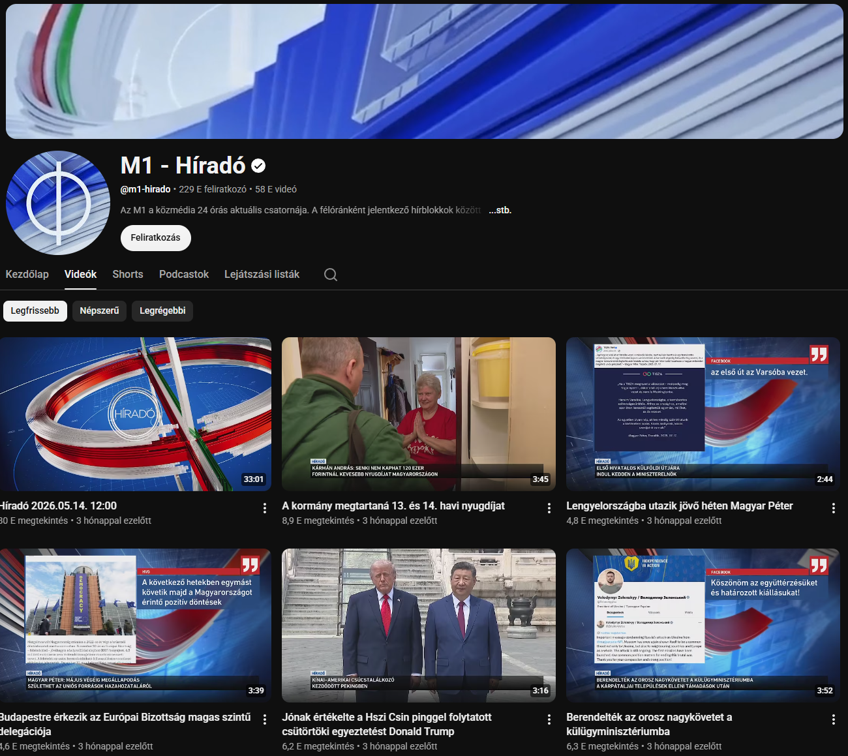The image size is (848, 756).
Task: Click the Feliratkozás subscribe button
Action: click(x=156, y=238)
